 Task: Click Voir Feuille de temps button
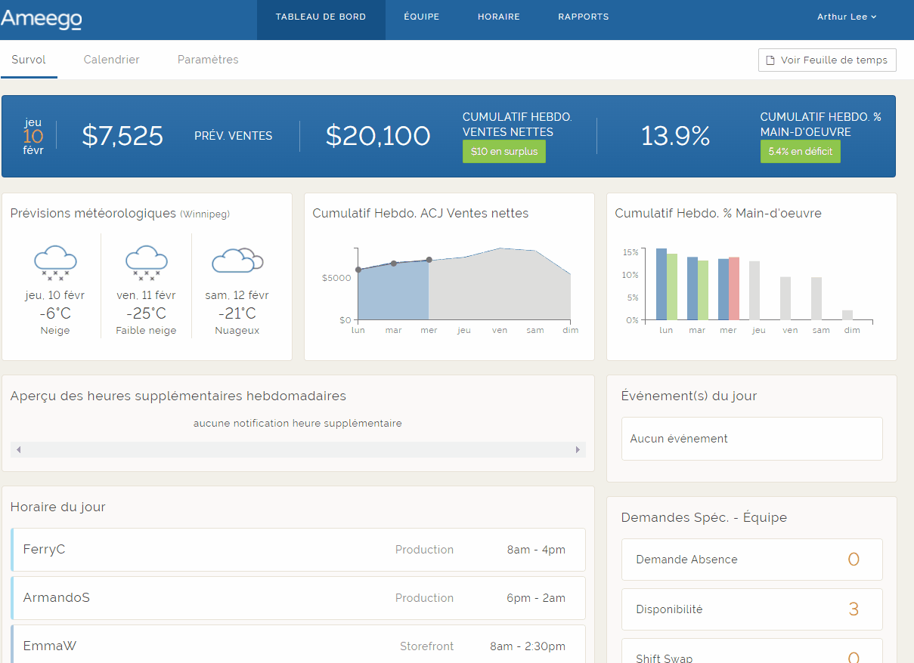(x=827, y=60)
